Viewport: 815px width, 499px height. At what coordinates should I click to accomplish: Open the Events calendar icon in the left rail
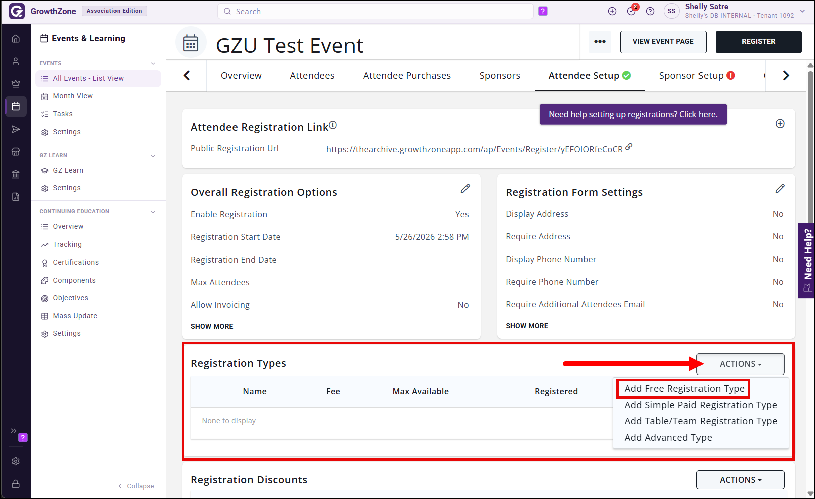click(16, 106)
